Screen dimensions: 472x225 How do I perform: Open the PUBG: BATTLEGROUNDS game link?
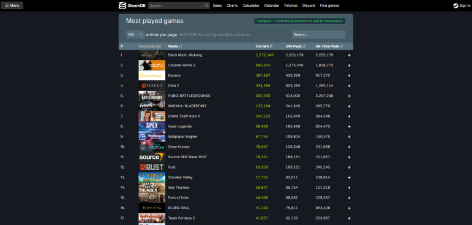tap(189, 96)
